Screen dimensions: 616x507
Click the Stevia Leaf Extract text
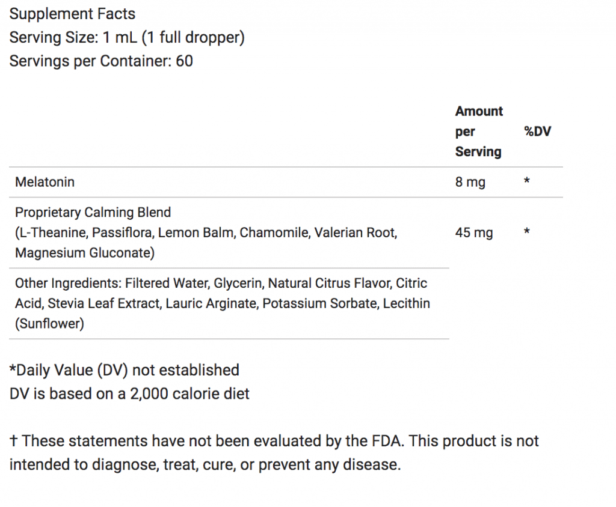pos(103,304)
